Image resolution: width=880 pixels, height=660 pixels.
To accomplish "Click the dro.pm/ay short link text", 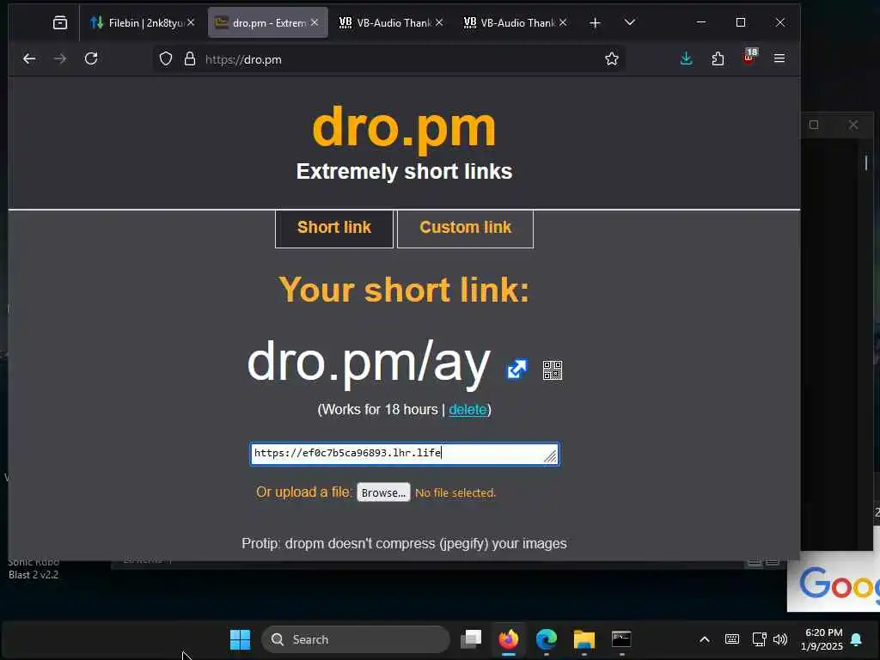I will pyautogui.click(x=370, y=364).
